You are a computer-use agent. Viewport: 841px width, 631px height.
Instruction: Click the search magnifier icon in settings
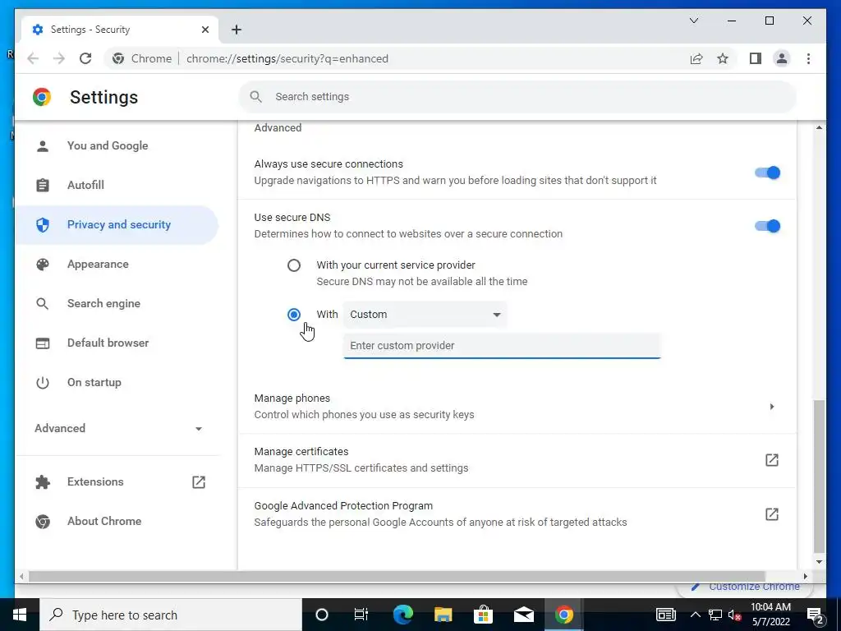(256, 97)
